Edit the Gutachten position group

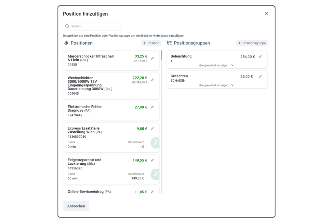[x=260, y=76]
